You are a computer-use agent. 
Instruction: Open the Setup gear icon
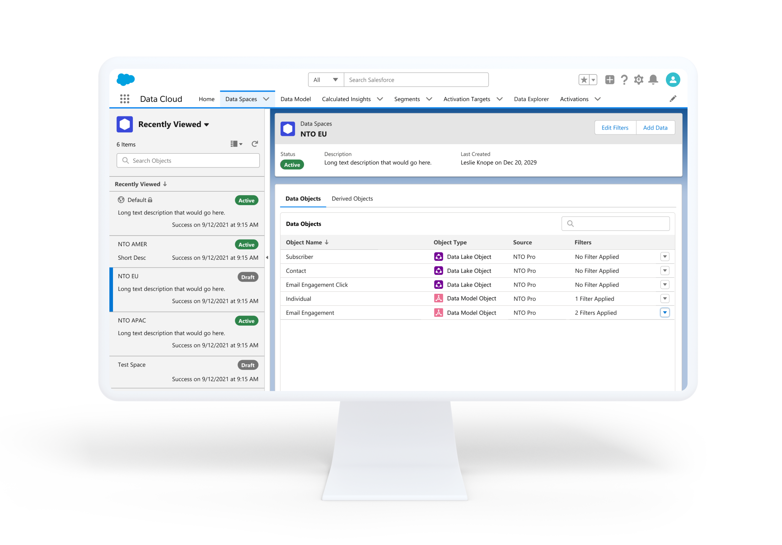(639, 80)
